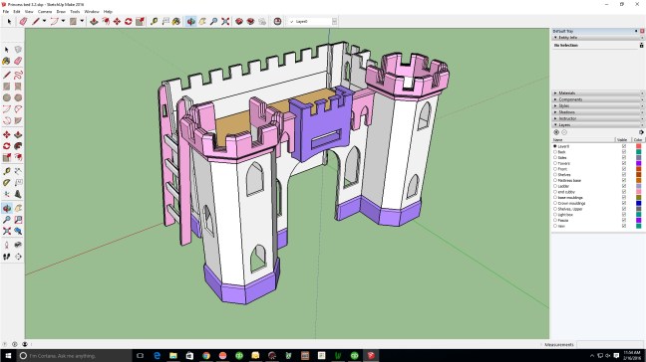
Task: Choose the Section Plane tool
Action: pos(18,257)
